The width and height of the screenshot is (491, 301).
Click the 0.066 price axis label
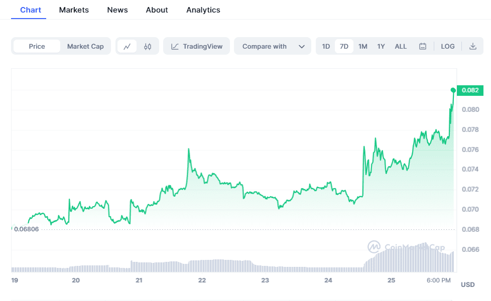[470, 249]
